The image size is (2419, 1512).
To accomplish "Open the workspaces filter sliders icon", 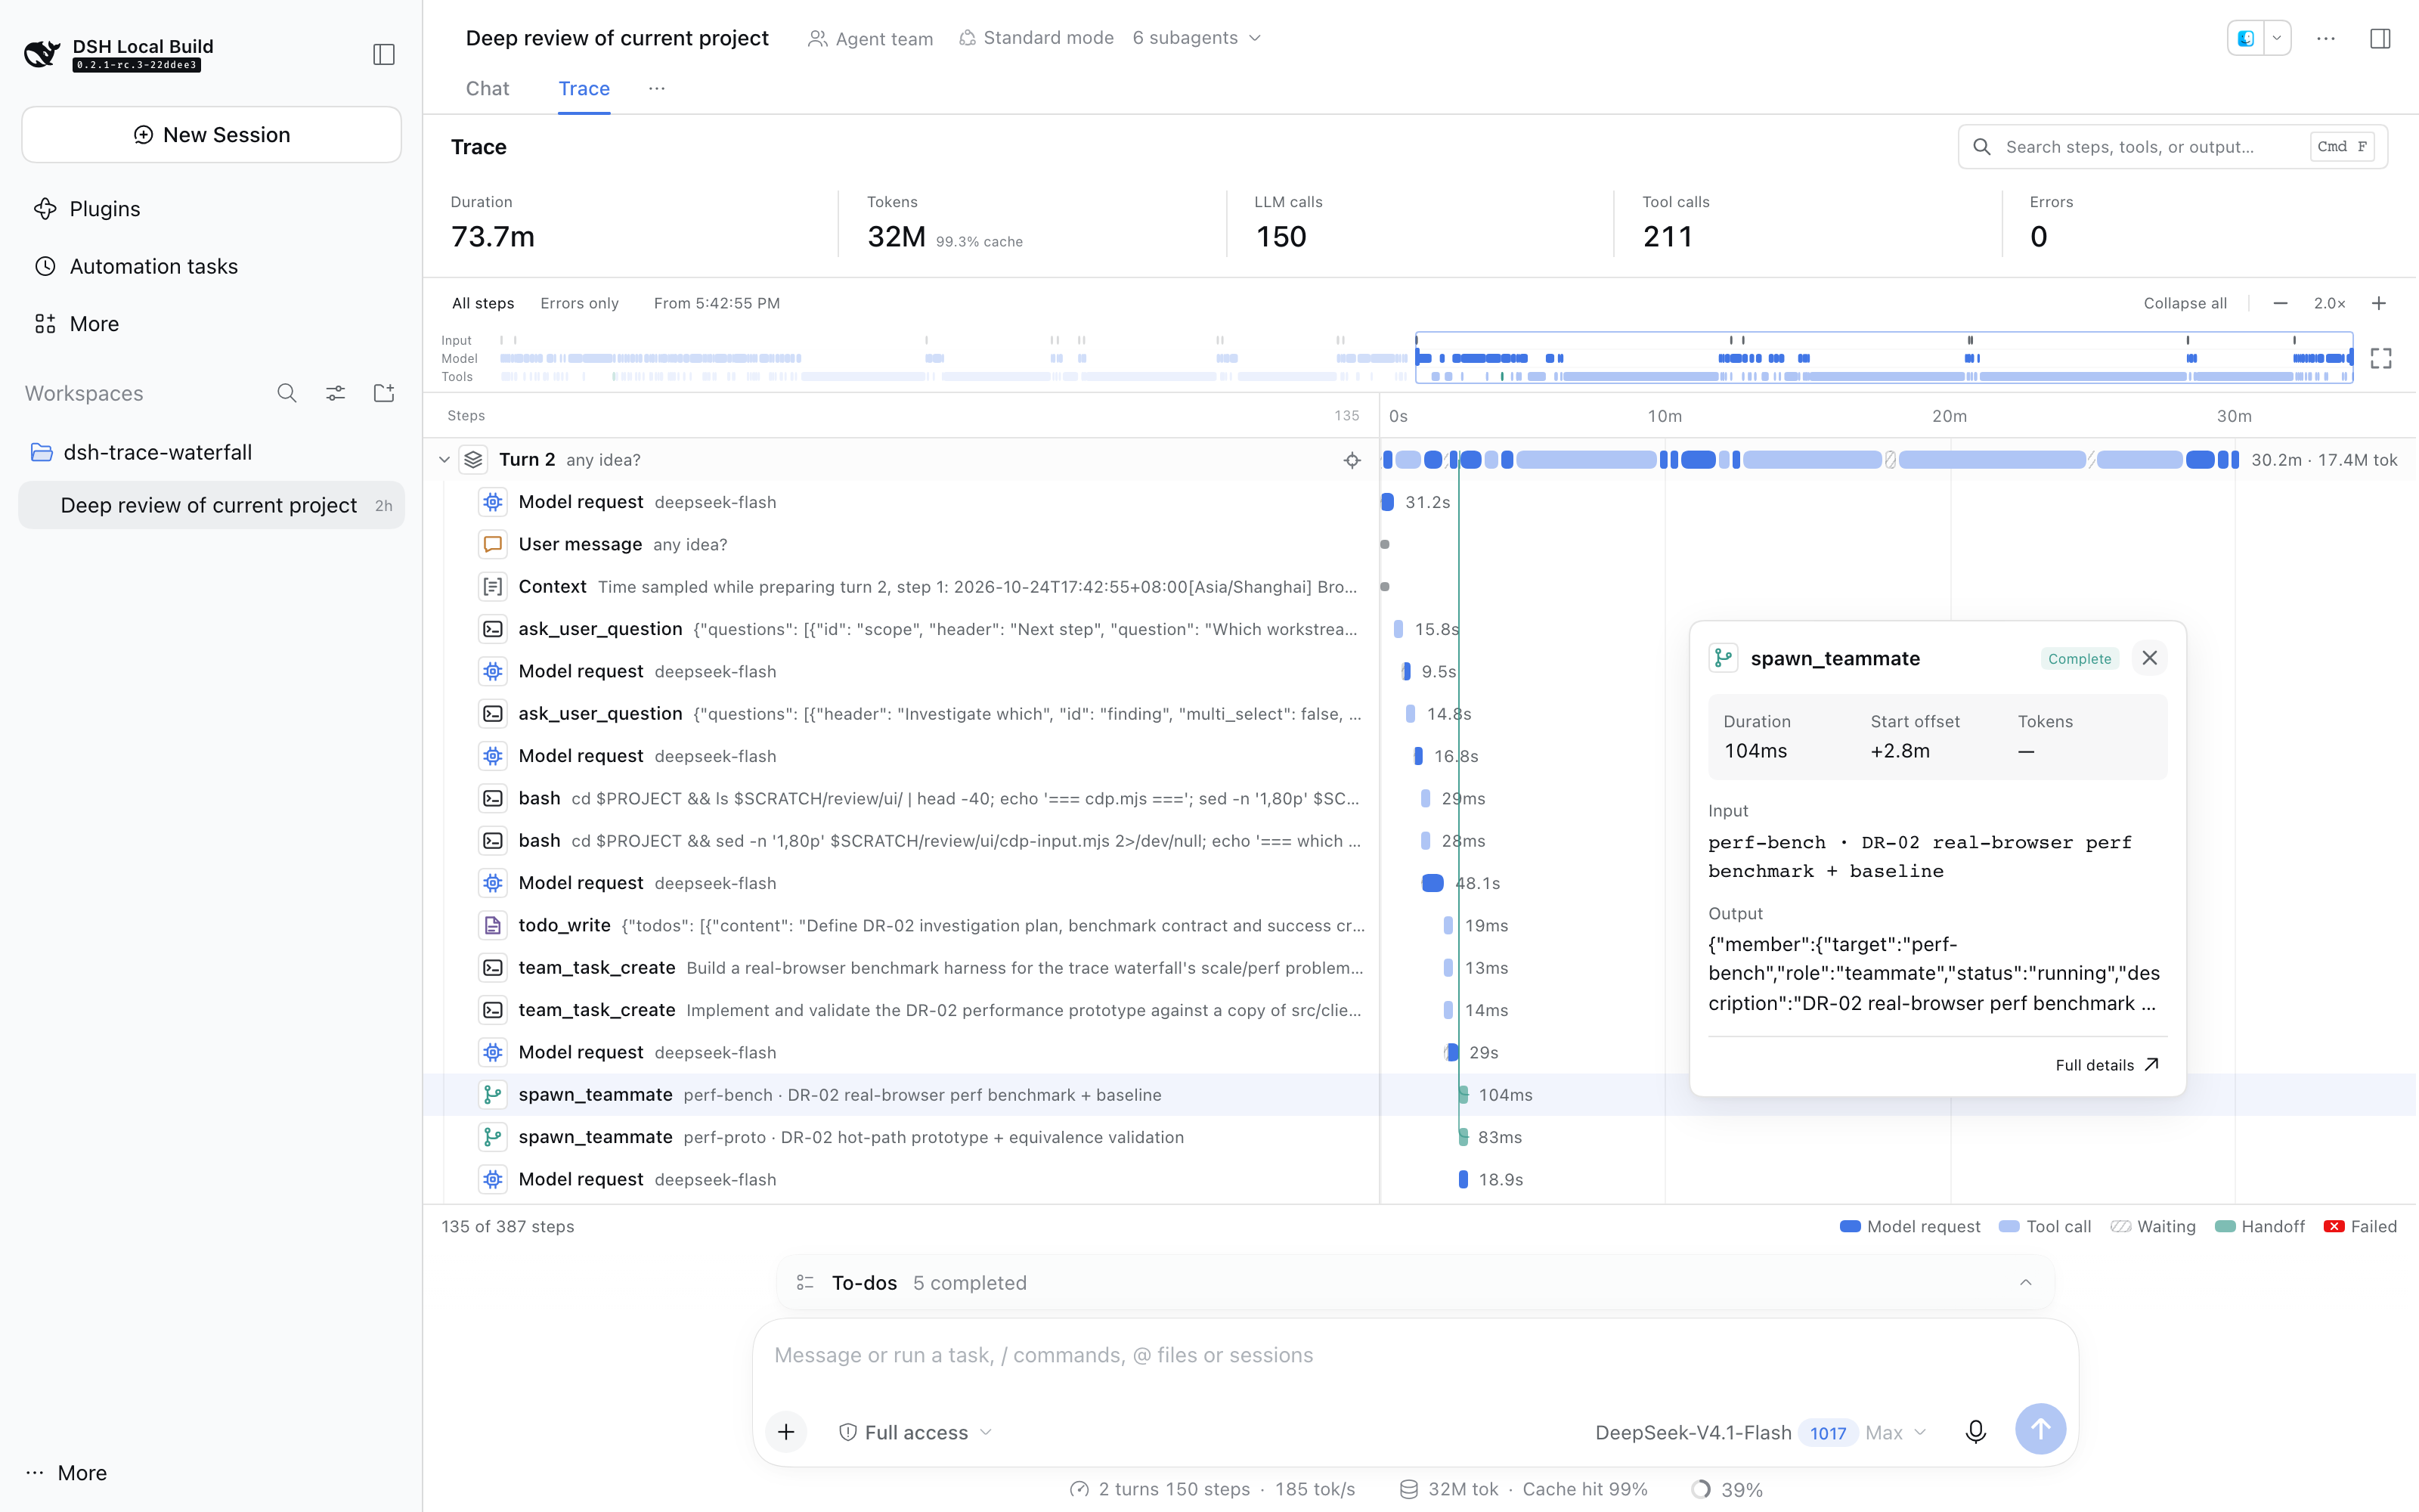I will pyautogui.click(x=335, y=393).
